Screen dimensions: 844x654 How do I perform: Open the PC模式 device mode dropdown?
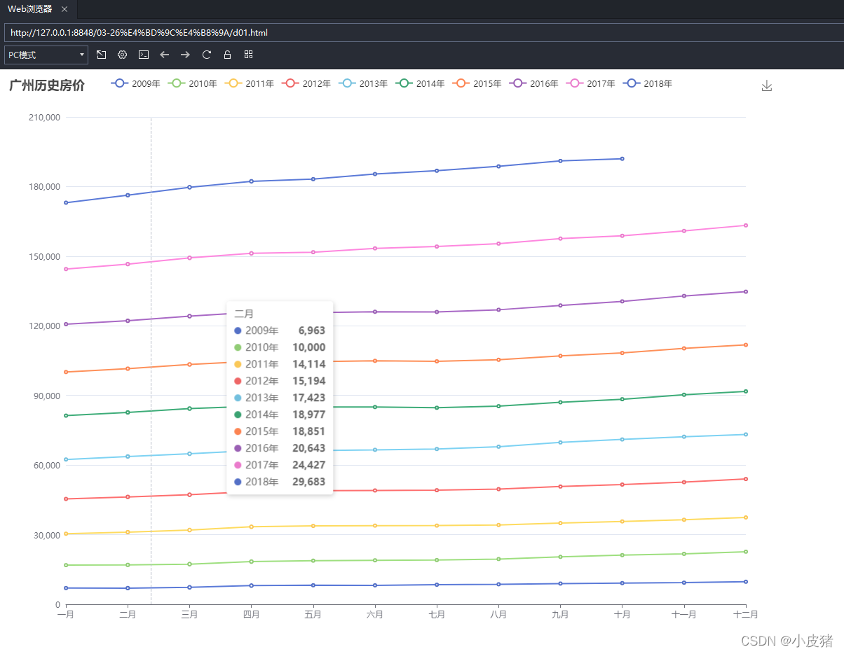[46, 55]
